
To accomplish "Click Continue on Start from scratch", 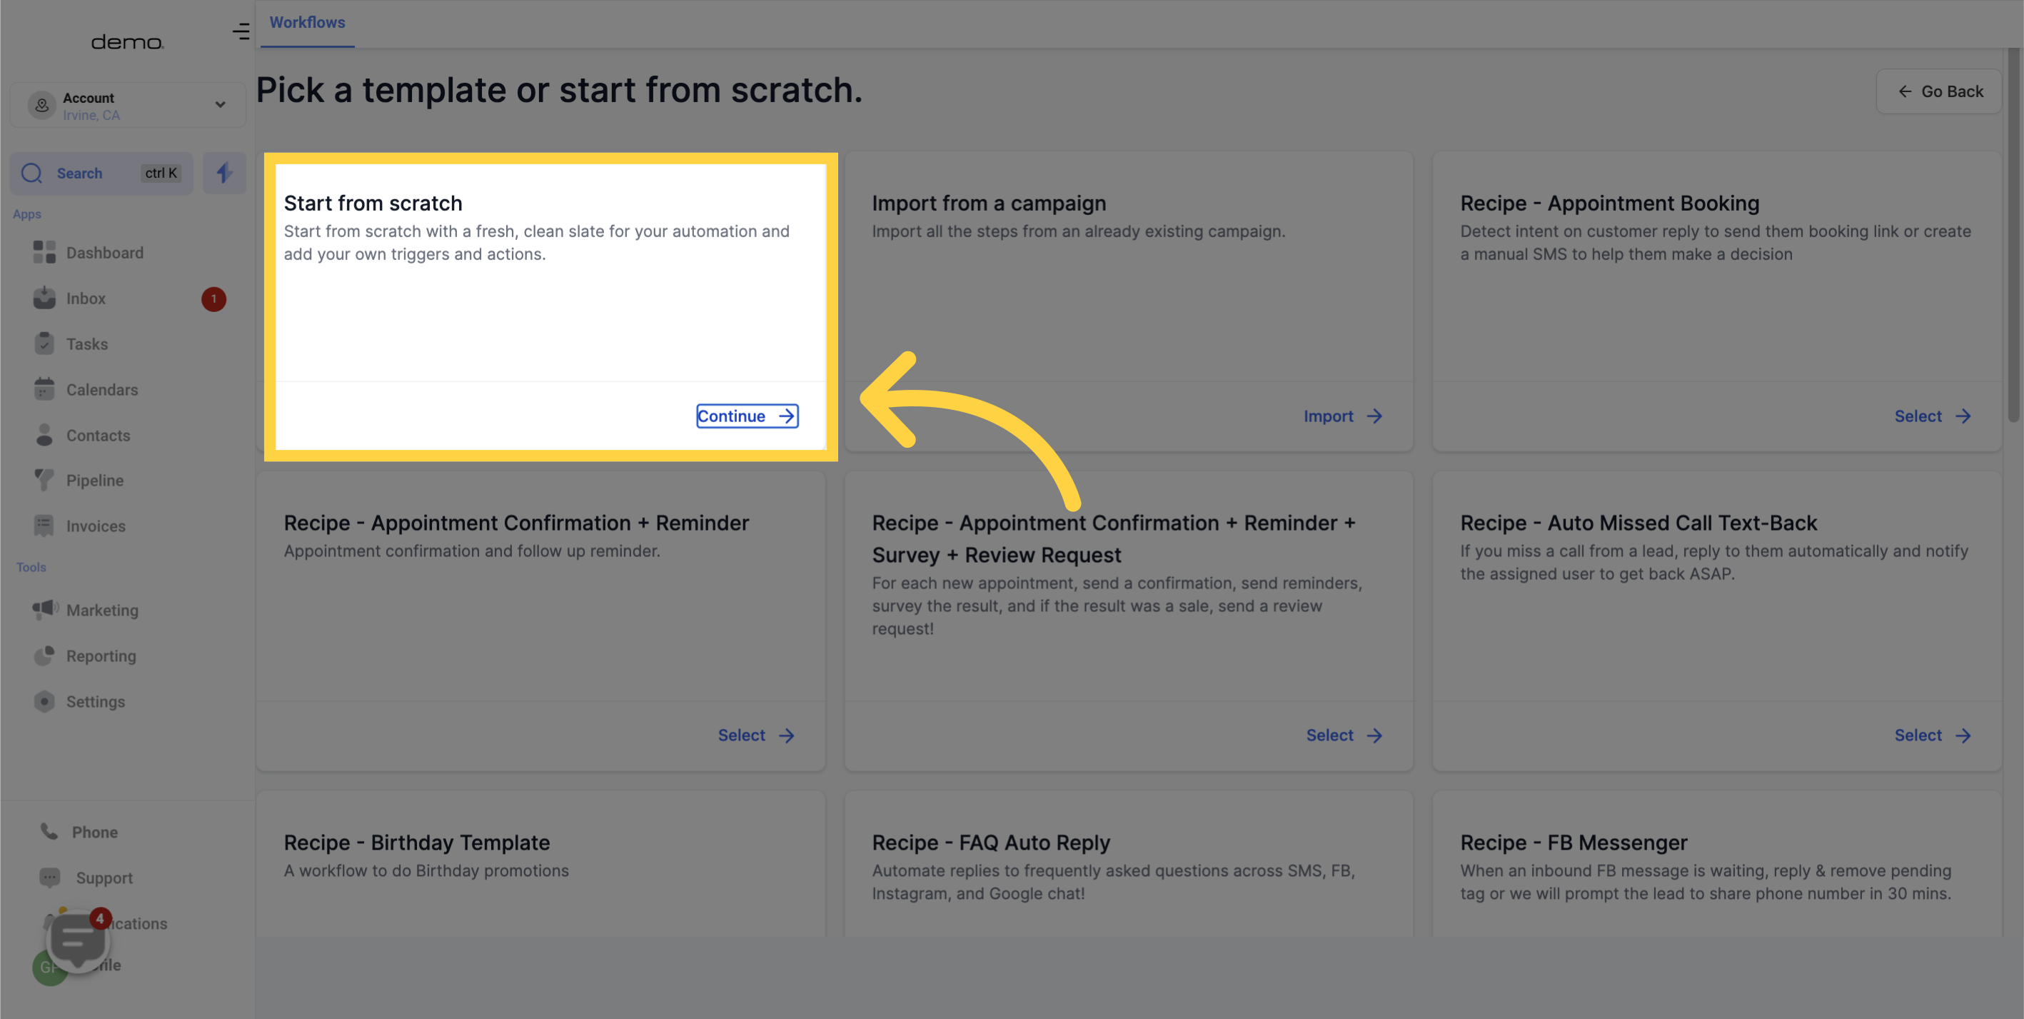I will [747, 417].
